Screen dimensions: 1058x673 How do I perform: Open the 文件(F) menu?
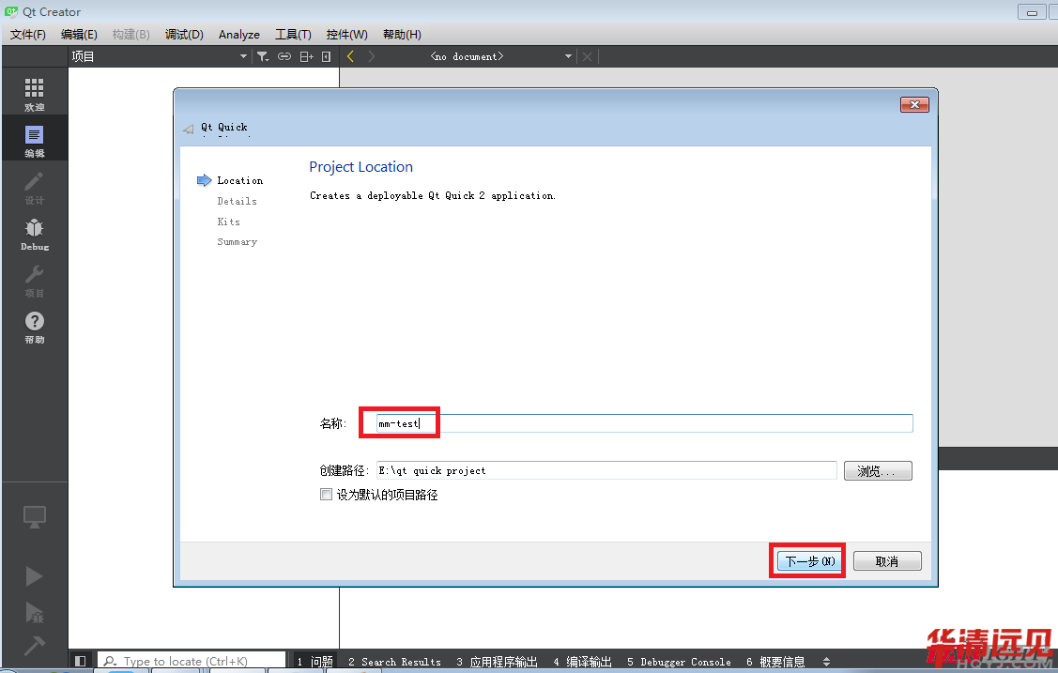[28, 35]
